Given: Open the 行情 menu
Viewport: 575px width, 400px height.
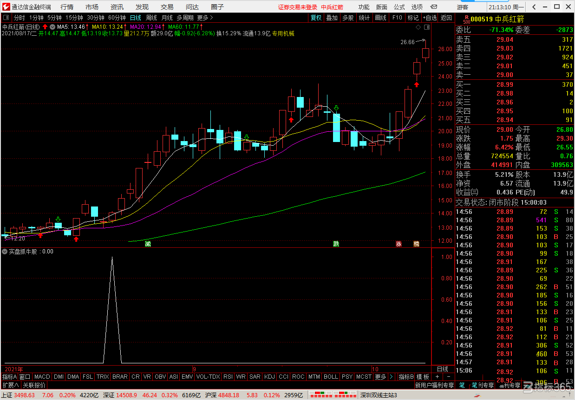Looking at the screenshot, I should pos(67,7).
